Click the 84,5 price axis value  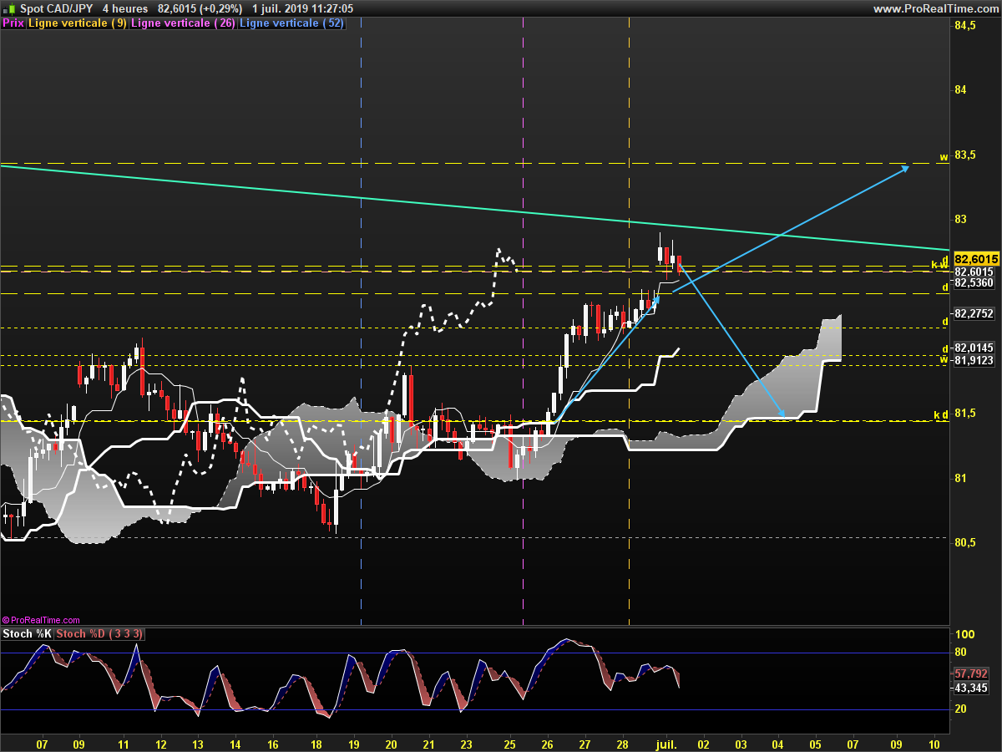(x=964, y=26)
